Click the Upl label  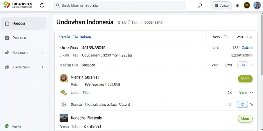215,48
